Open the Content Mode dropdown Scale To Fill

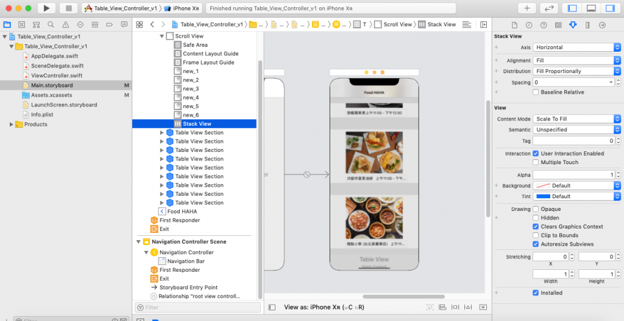pyautogui.click(x=576, y=119)
